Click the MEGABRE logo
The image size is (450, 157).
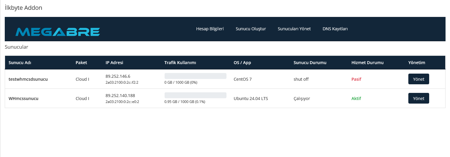click(x=57, y=32)
